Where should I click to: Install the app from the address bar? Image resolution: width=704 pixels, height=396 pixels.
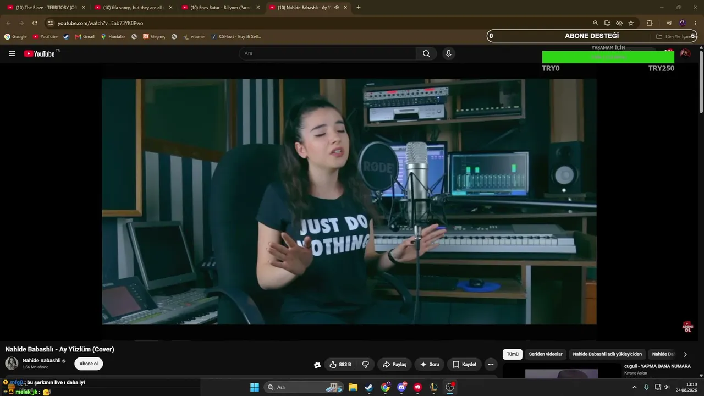click(607, 23)
